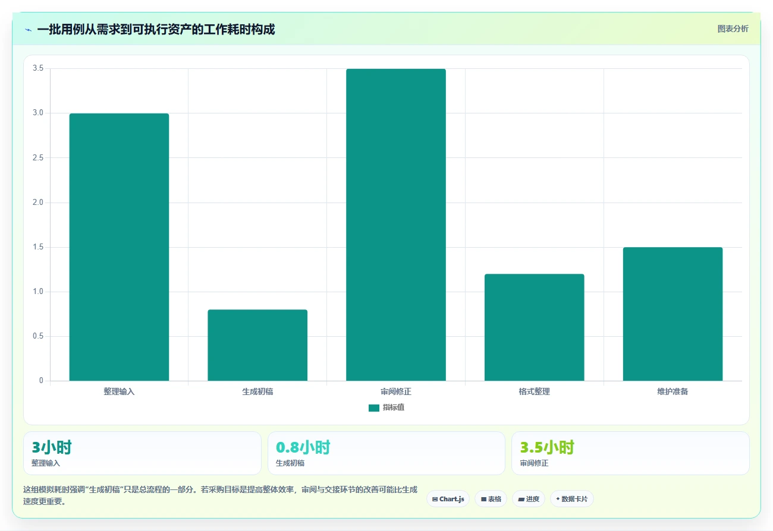Click the 表格 tag chip
773x531 pixels.
coord(491,499)
